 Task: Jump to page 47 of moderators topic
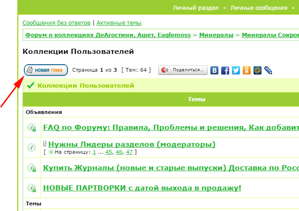tap(129, 152)
